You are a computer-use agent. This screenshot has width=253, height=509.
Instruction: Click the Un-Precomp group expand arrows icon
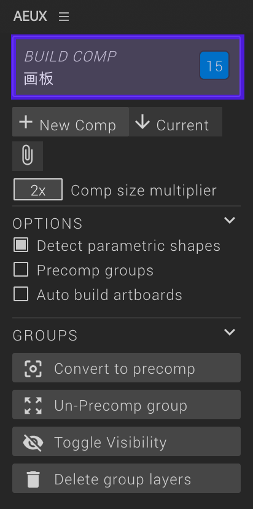coord(33,406)
